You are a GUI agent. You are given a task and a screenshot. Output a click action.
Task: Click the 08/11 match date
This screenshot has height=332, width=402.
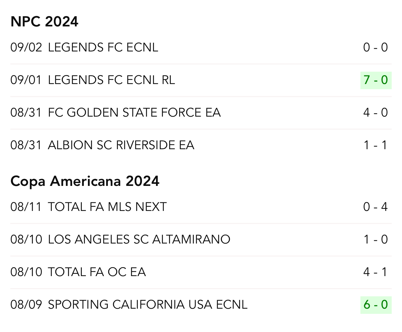[x=26, y=207]
